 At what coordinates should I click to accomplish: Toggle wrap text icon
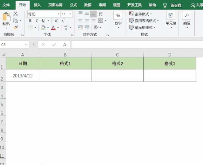click(101, 14)
